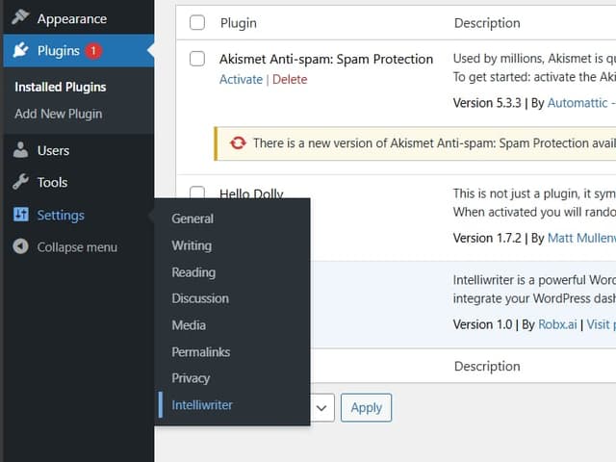The width and height of the screenshot is (616, 462).
Task: Click the Hello Dolly plugin name
Action: pos(251,193)
